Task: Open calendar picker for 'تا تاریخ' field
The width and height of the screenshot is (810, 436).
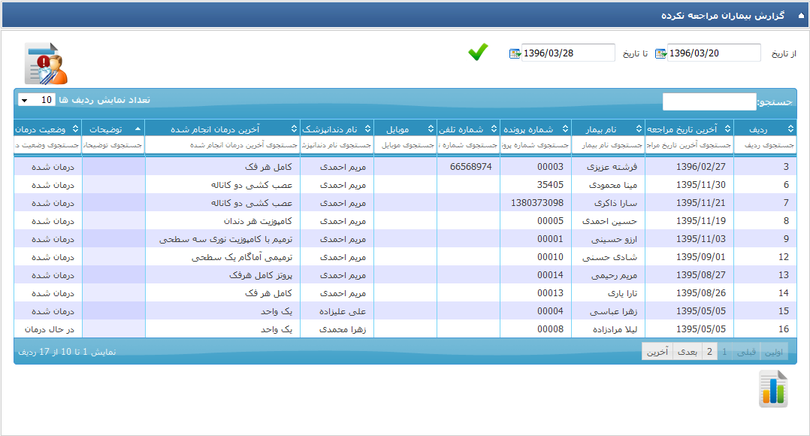Action: tap(515, 53)
